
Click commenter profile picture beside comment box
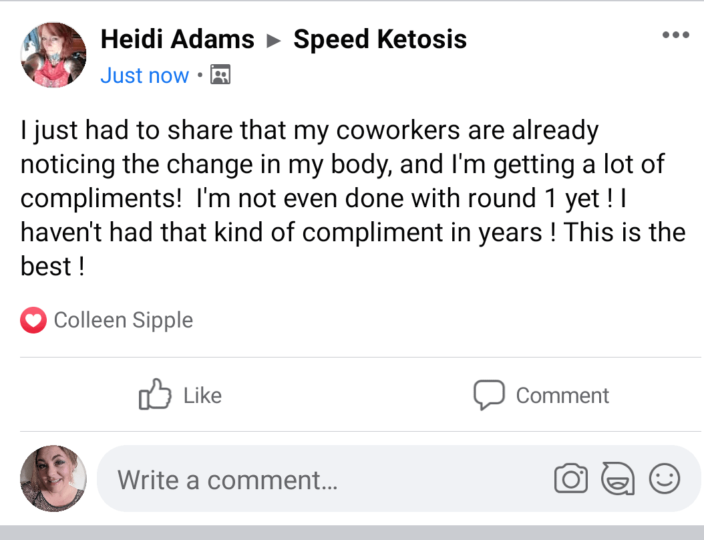(x=53, y=479)
